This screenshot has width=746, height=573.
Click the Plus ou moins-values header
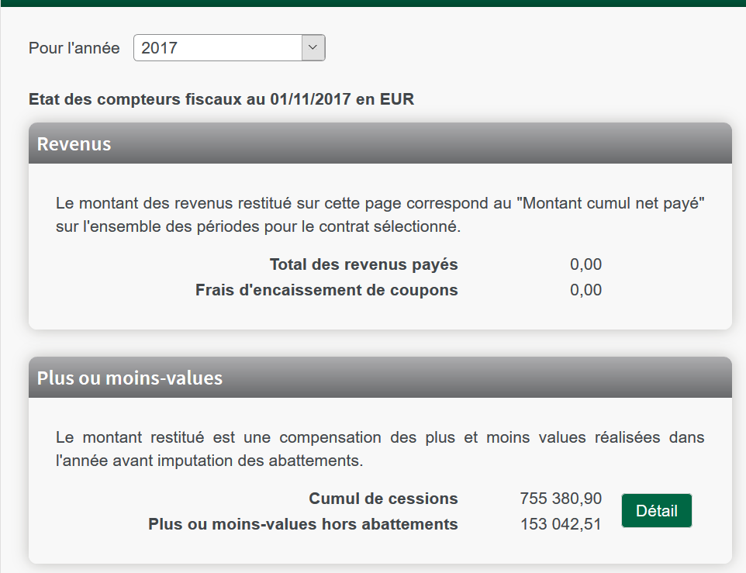[x=380, y=377]
